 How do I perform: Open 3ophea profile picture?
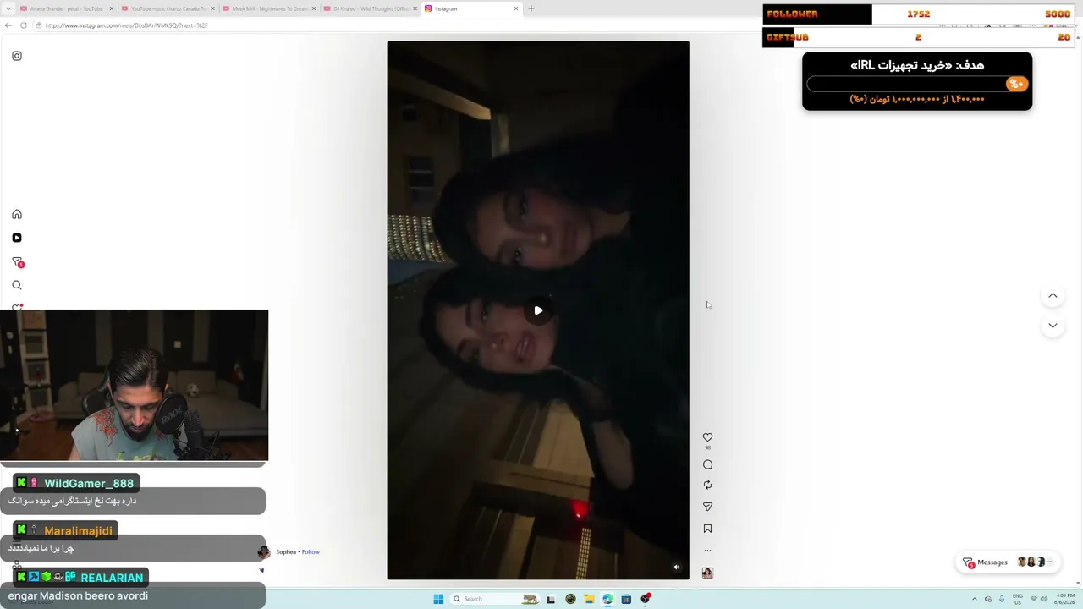tap(264, 552)
